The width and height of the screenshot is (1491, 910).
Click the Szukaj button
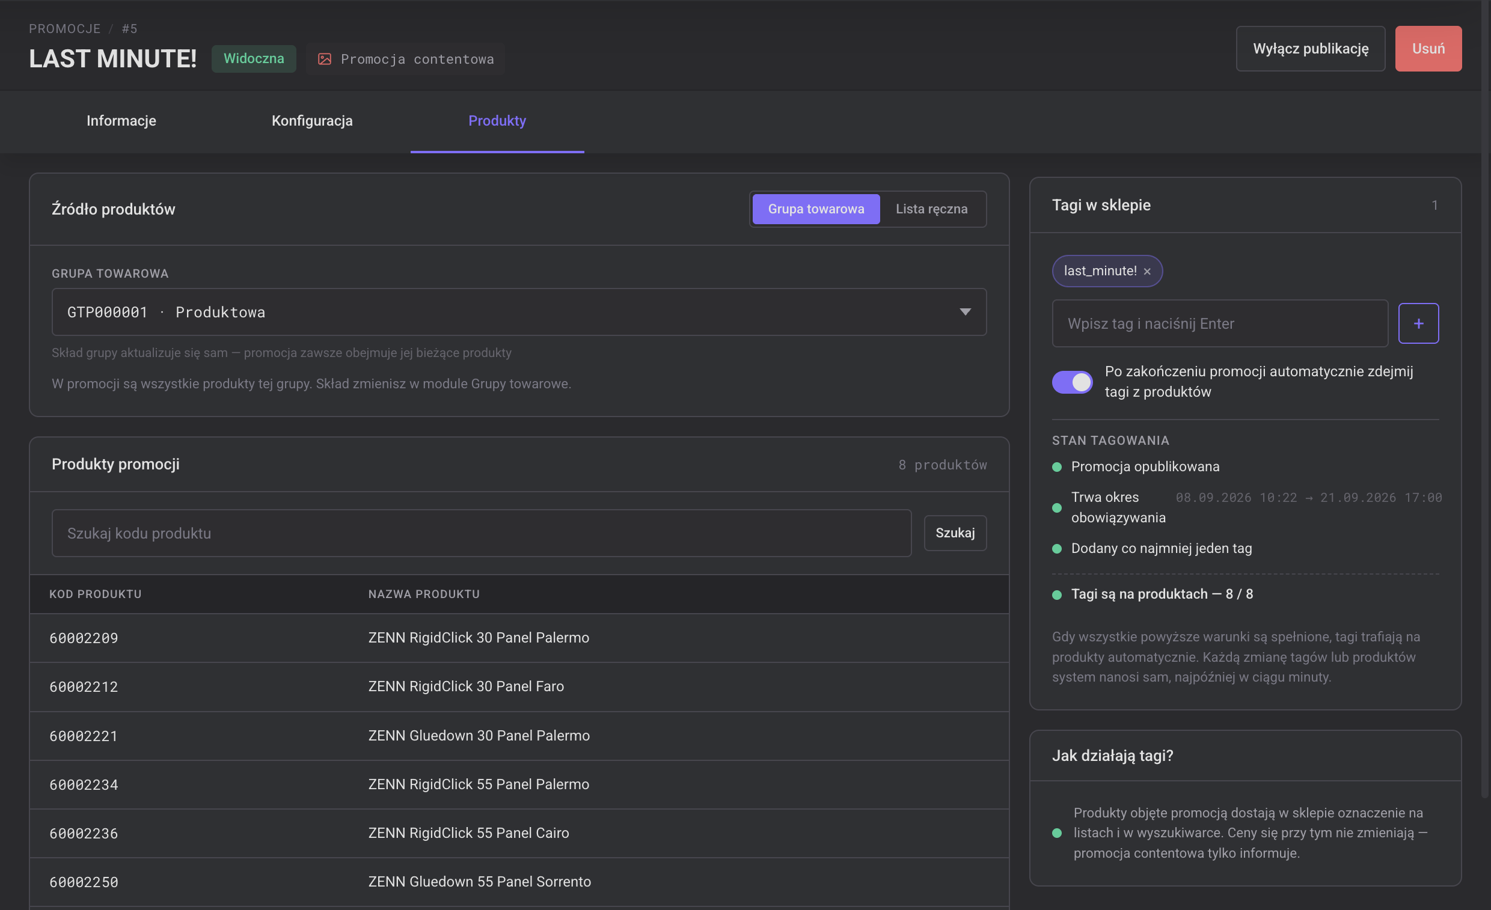955,533
